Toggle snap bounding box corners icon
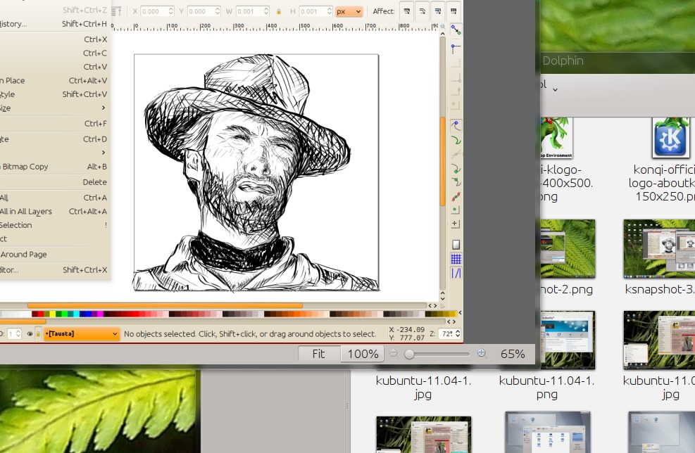The width and height of the screenshot is (695, 453). pos(456,48)
